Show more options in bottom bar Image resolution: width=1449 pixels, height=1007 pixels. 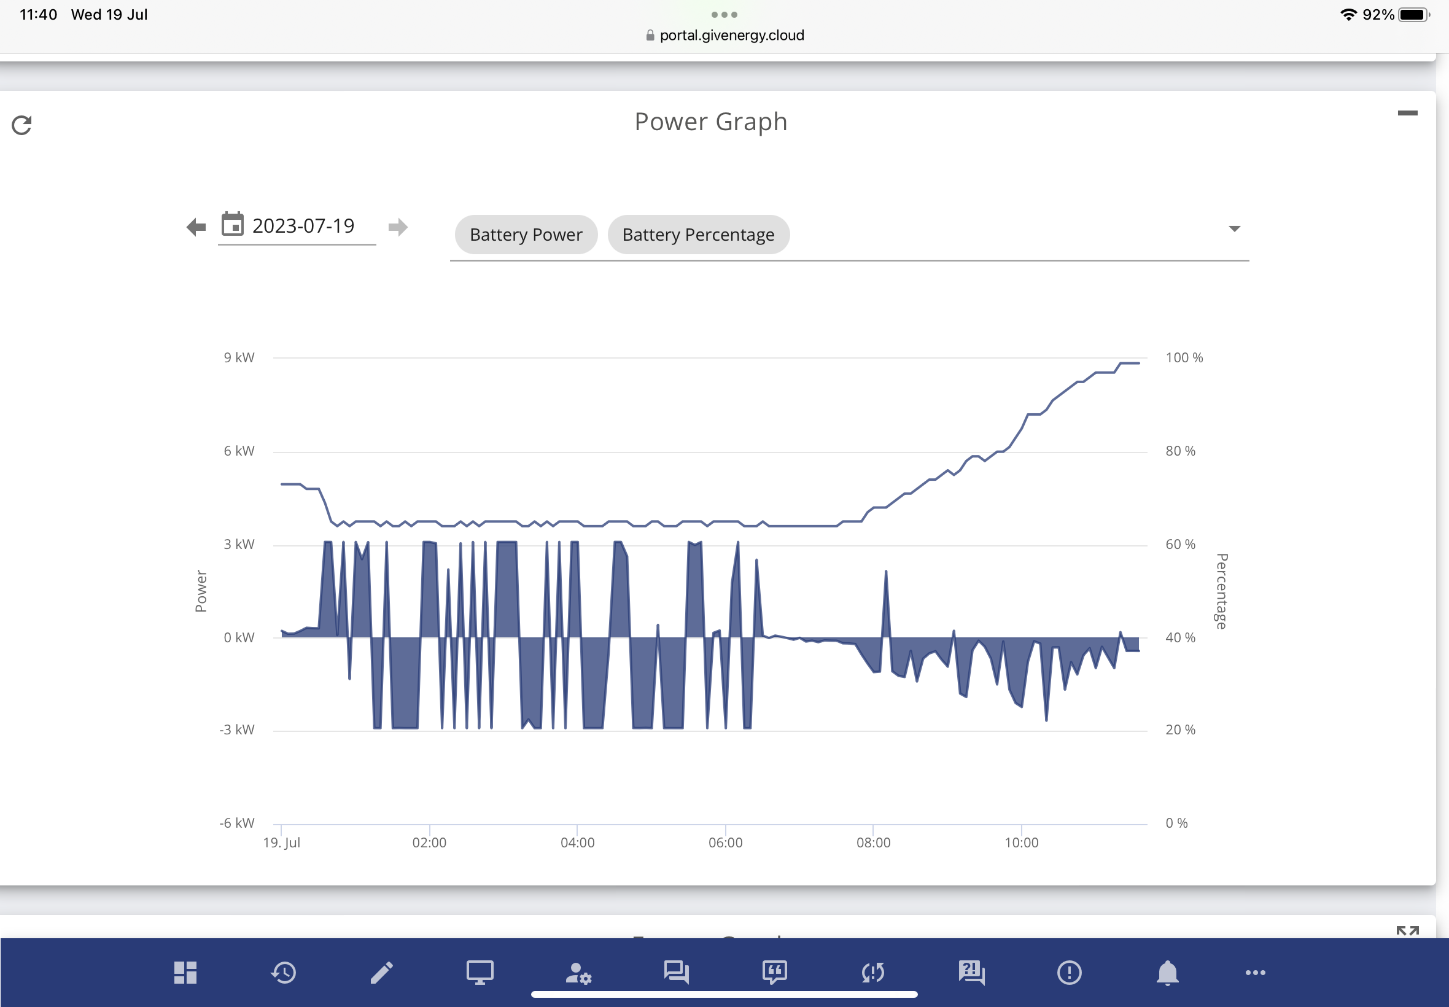1255,972
